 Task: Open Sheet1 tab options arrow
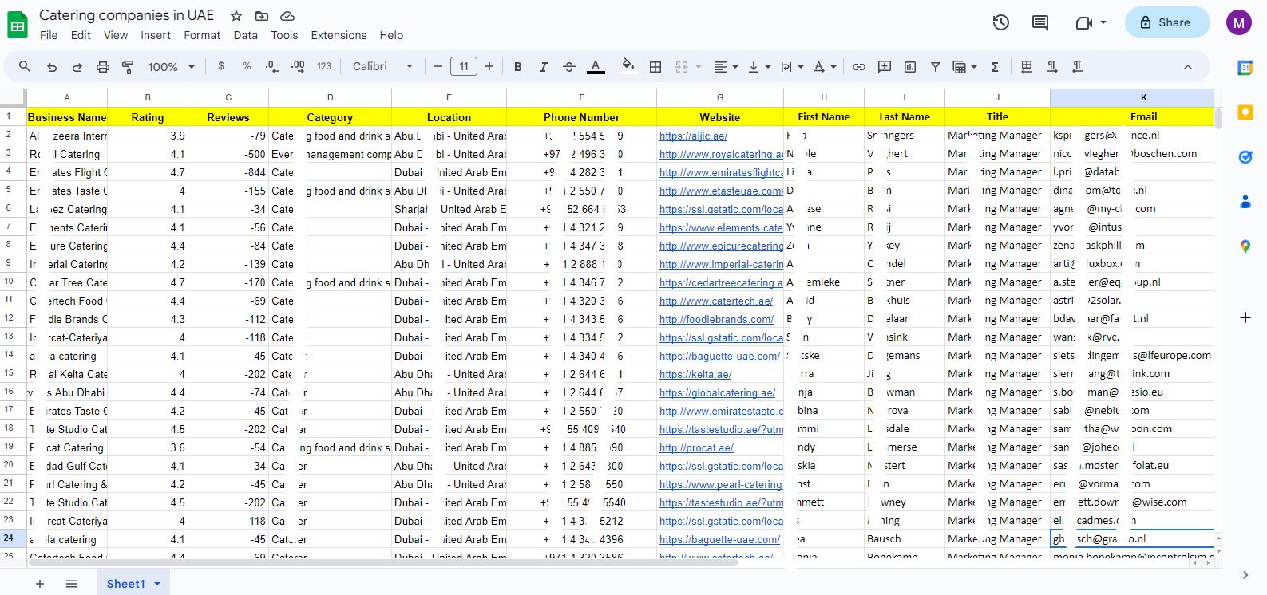click(157, 584)
